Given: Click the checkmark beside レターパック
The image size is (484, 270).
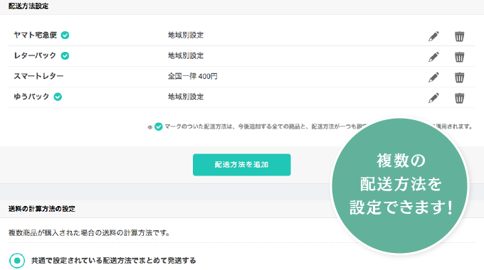Looking at the screenshot, I should 65,56.
